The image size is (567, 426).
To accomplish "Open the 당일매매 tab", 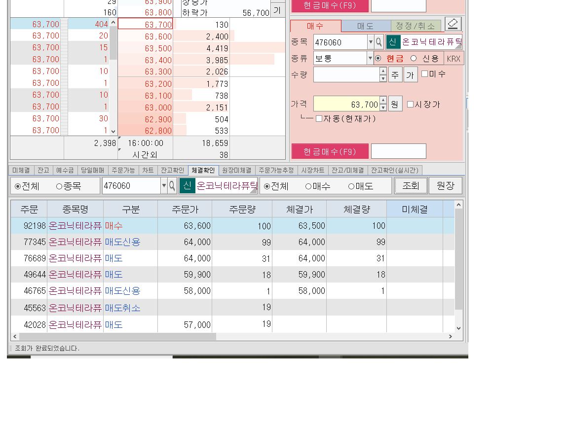I will 93,170.
